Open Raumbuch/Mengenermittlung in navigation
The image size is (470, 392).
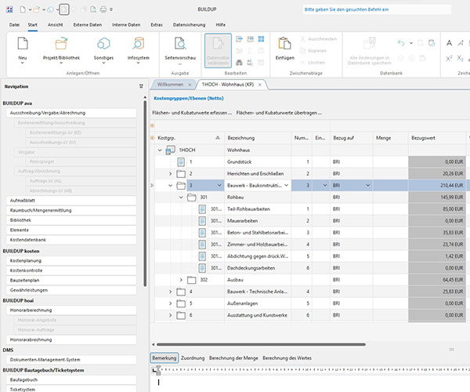tap(71, 210)
